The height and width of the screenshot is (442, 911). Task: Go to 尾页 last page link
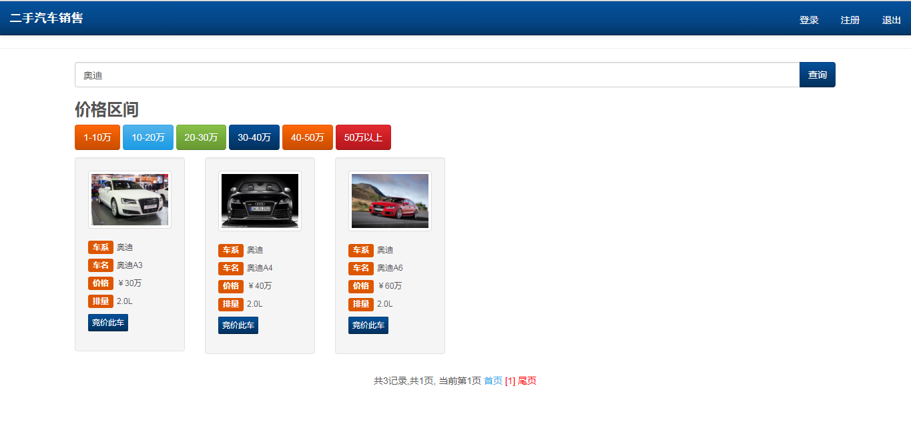point(527,381)
